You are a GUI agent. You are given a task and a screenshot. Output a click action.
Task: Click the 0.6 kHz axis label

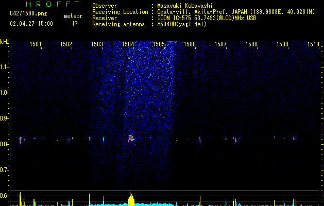[x=4, y=196]
